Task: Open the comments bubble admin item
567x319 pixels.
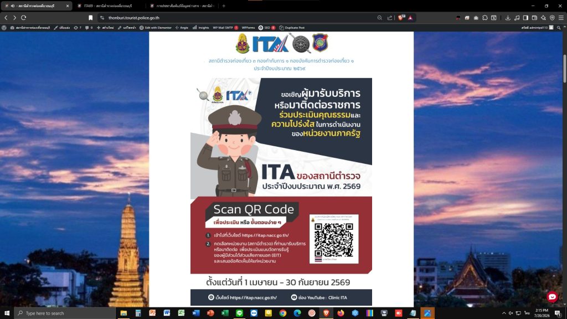Action: point(89,28)
